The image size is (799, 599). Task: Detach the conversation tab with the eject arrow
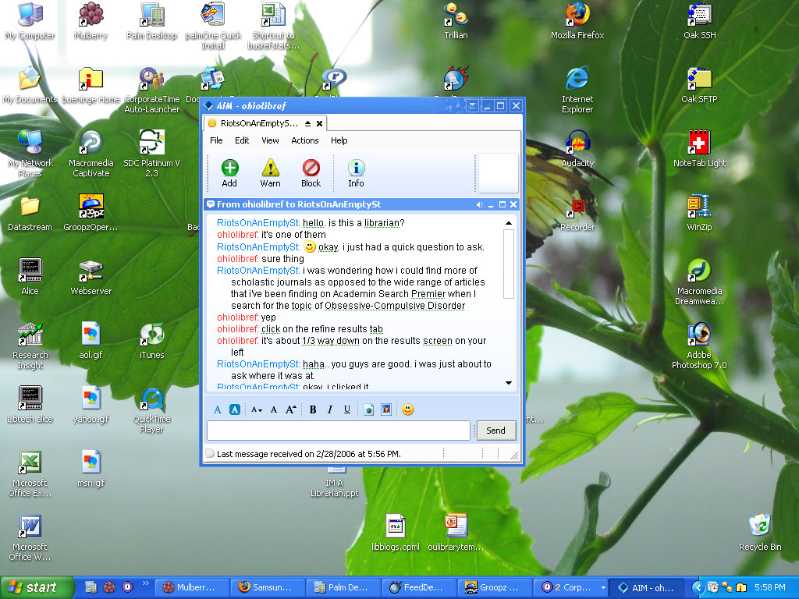click(307, 123)
